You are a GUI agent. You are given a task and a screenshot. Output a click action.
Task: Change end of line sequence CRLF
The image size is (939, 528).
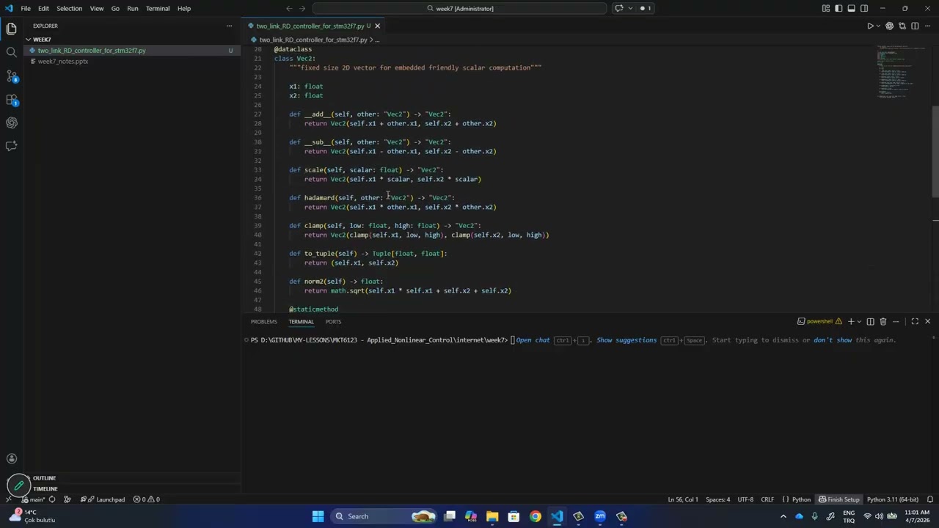click(x=767, y=500)
